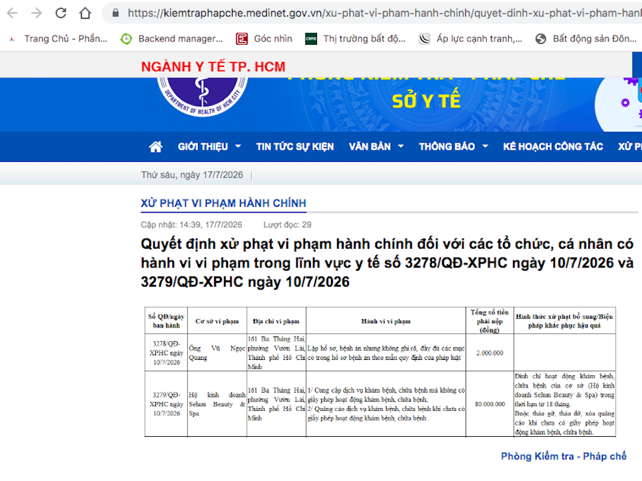
Task: Expand the VĂN BẢN dropdown menu
Action: (x=377, y=147)
